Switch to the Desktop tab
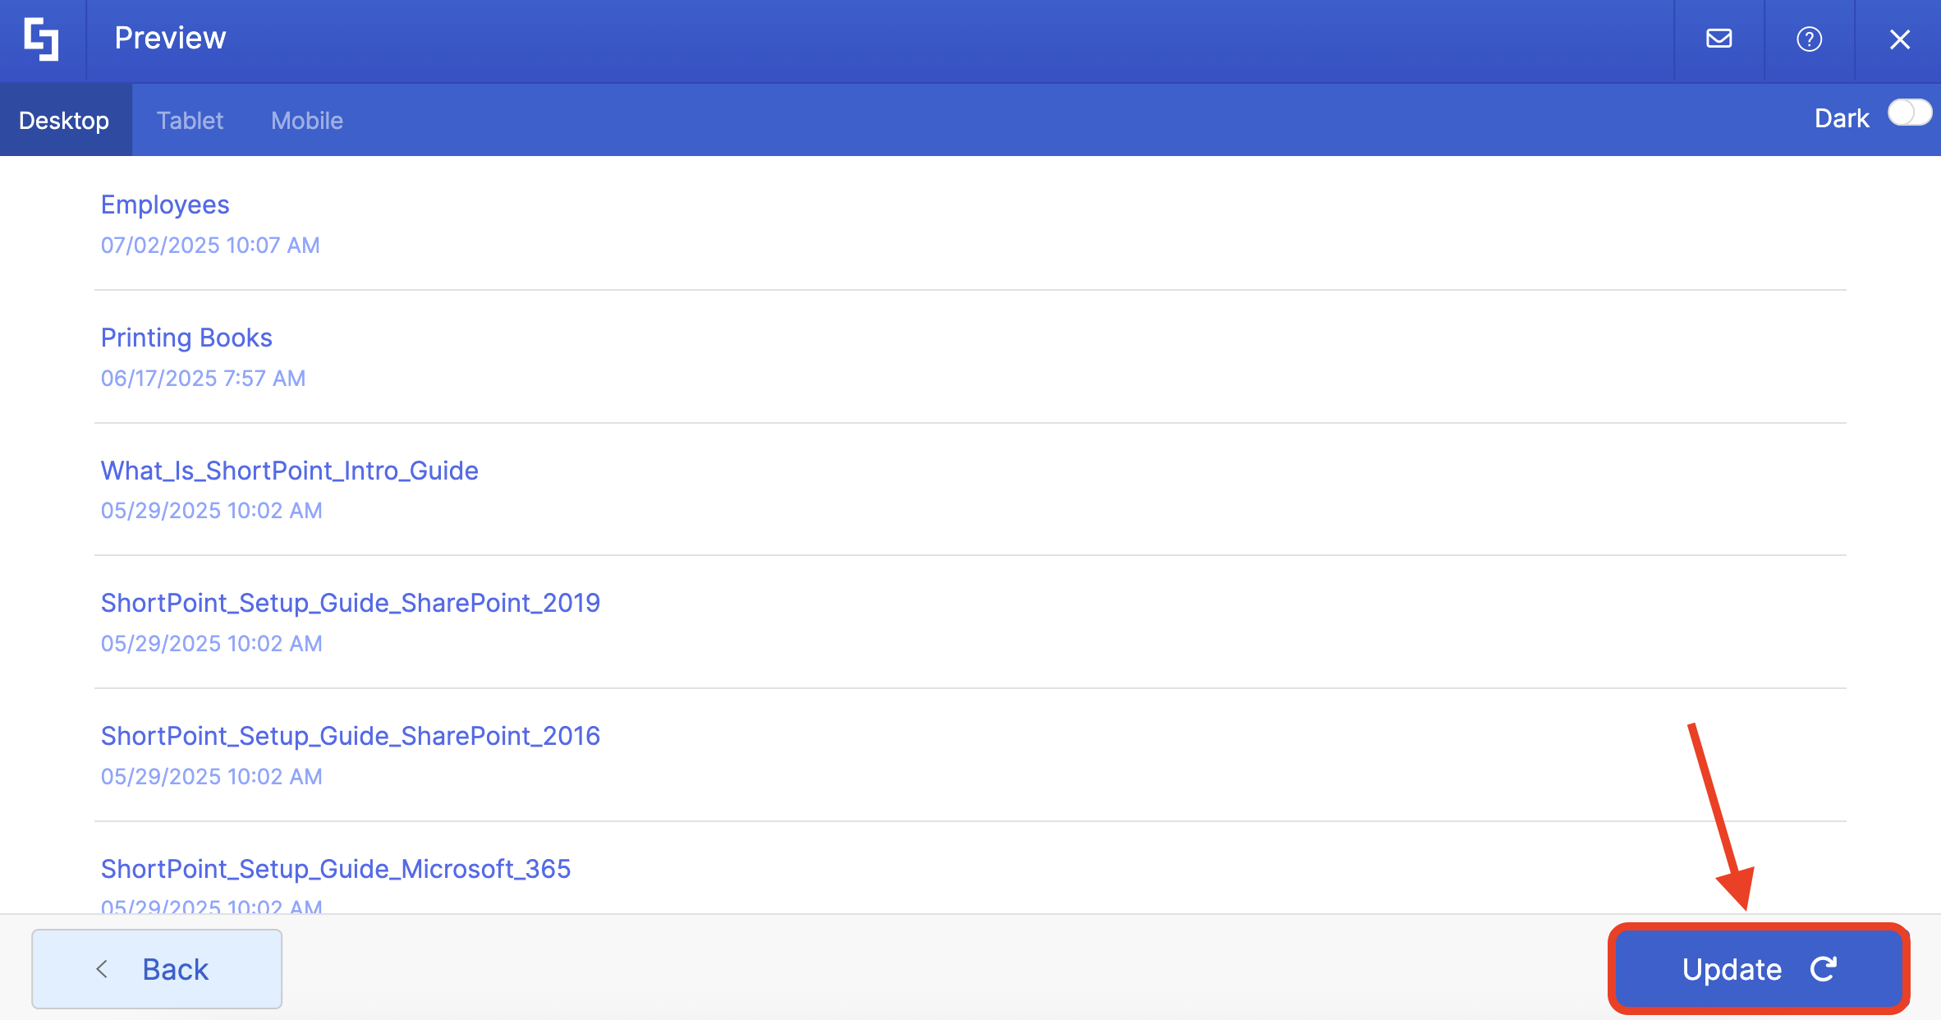 pyautogui.click(x=64, y=121)
